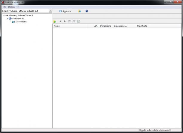Screen dimensions: 183x133
Task: Open the blue help question mark icon
Action: (87, 11)
